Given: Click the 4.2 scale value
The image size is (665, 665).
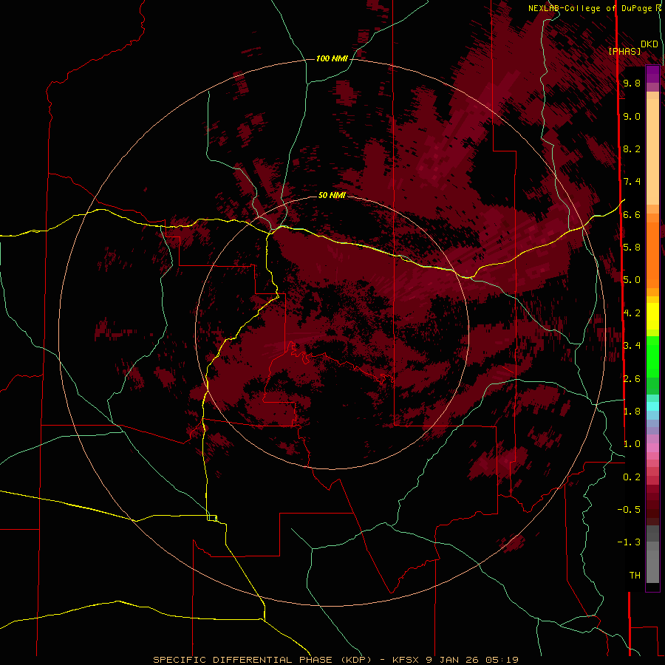Looking at the screenshot, I should coord(632,313).
